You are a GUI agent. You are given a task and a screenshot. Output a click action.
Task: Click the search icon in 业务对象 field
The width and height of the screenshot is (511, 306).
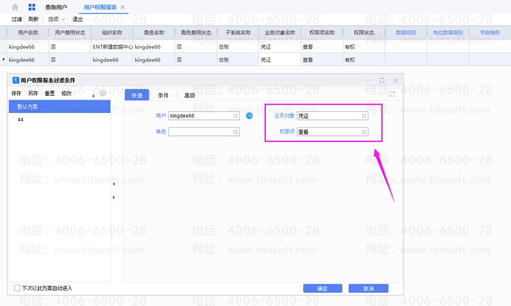(364, 116)
